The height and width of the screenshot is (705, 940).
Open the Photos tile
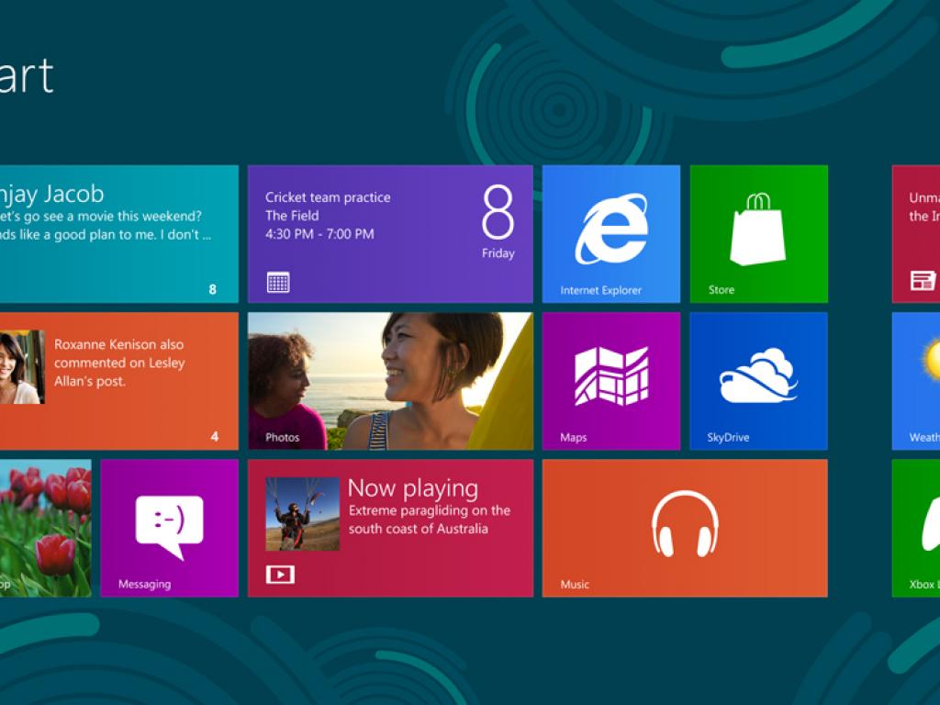tap(390, 381)
